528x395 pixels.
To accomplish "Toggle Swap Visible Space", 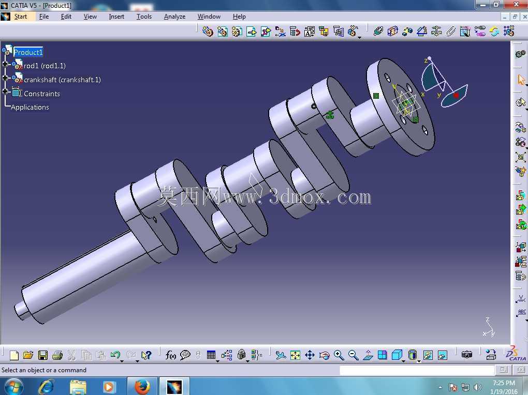I will (x=443, y=355).
